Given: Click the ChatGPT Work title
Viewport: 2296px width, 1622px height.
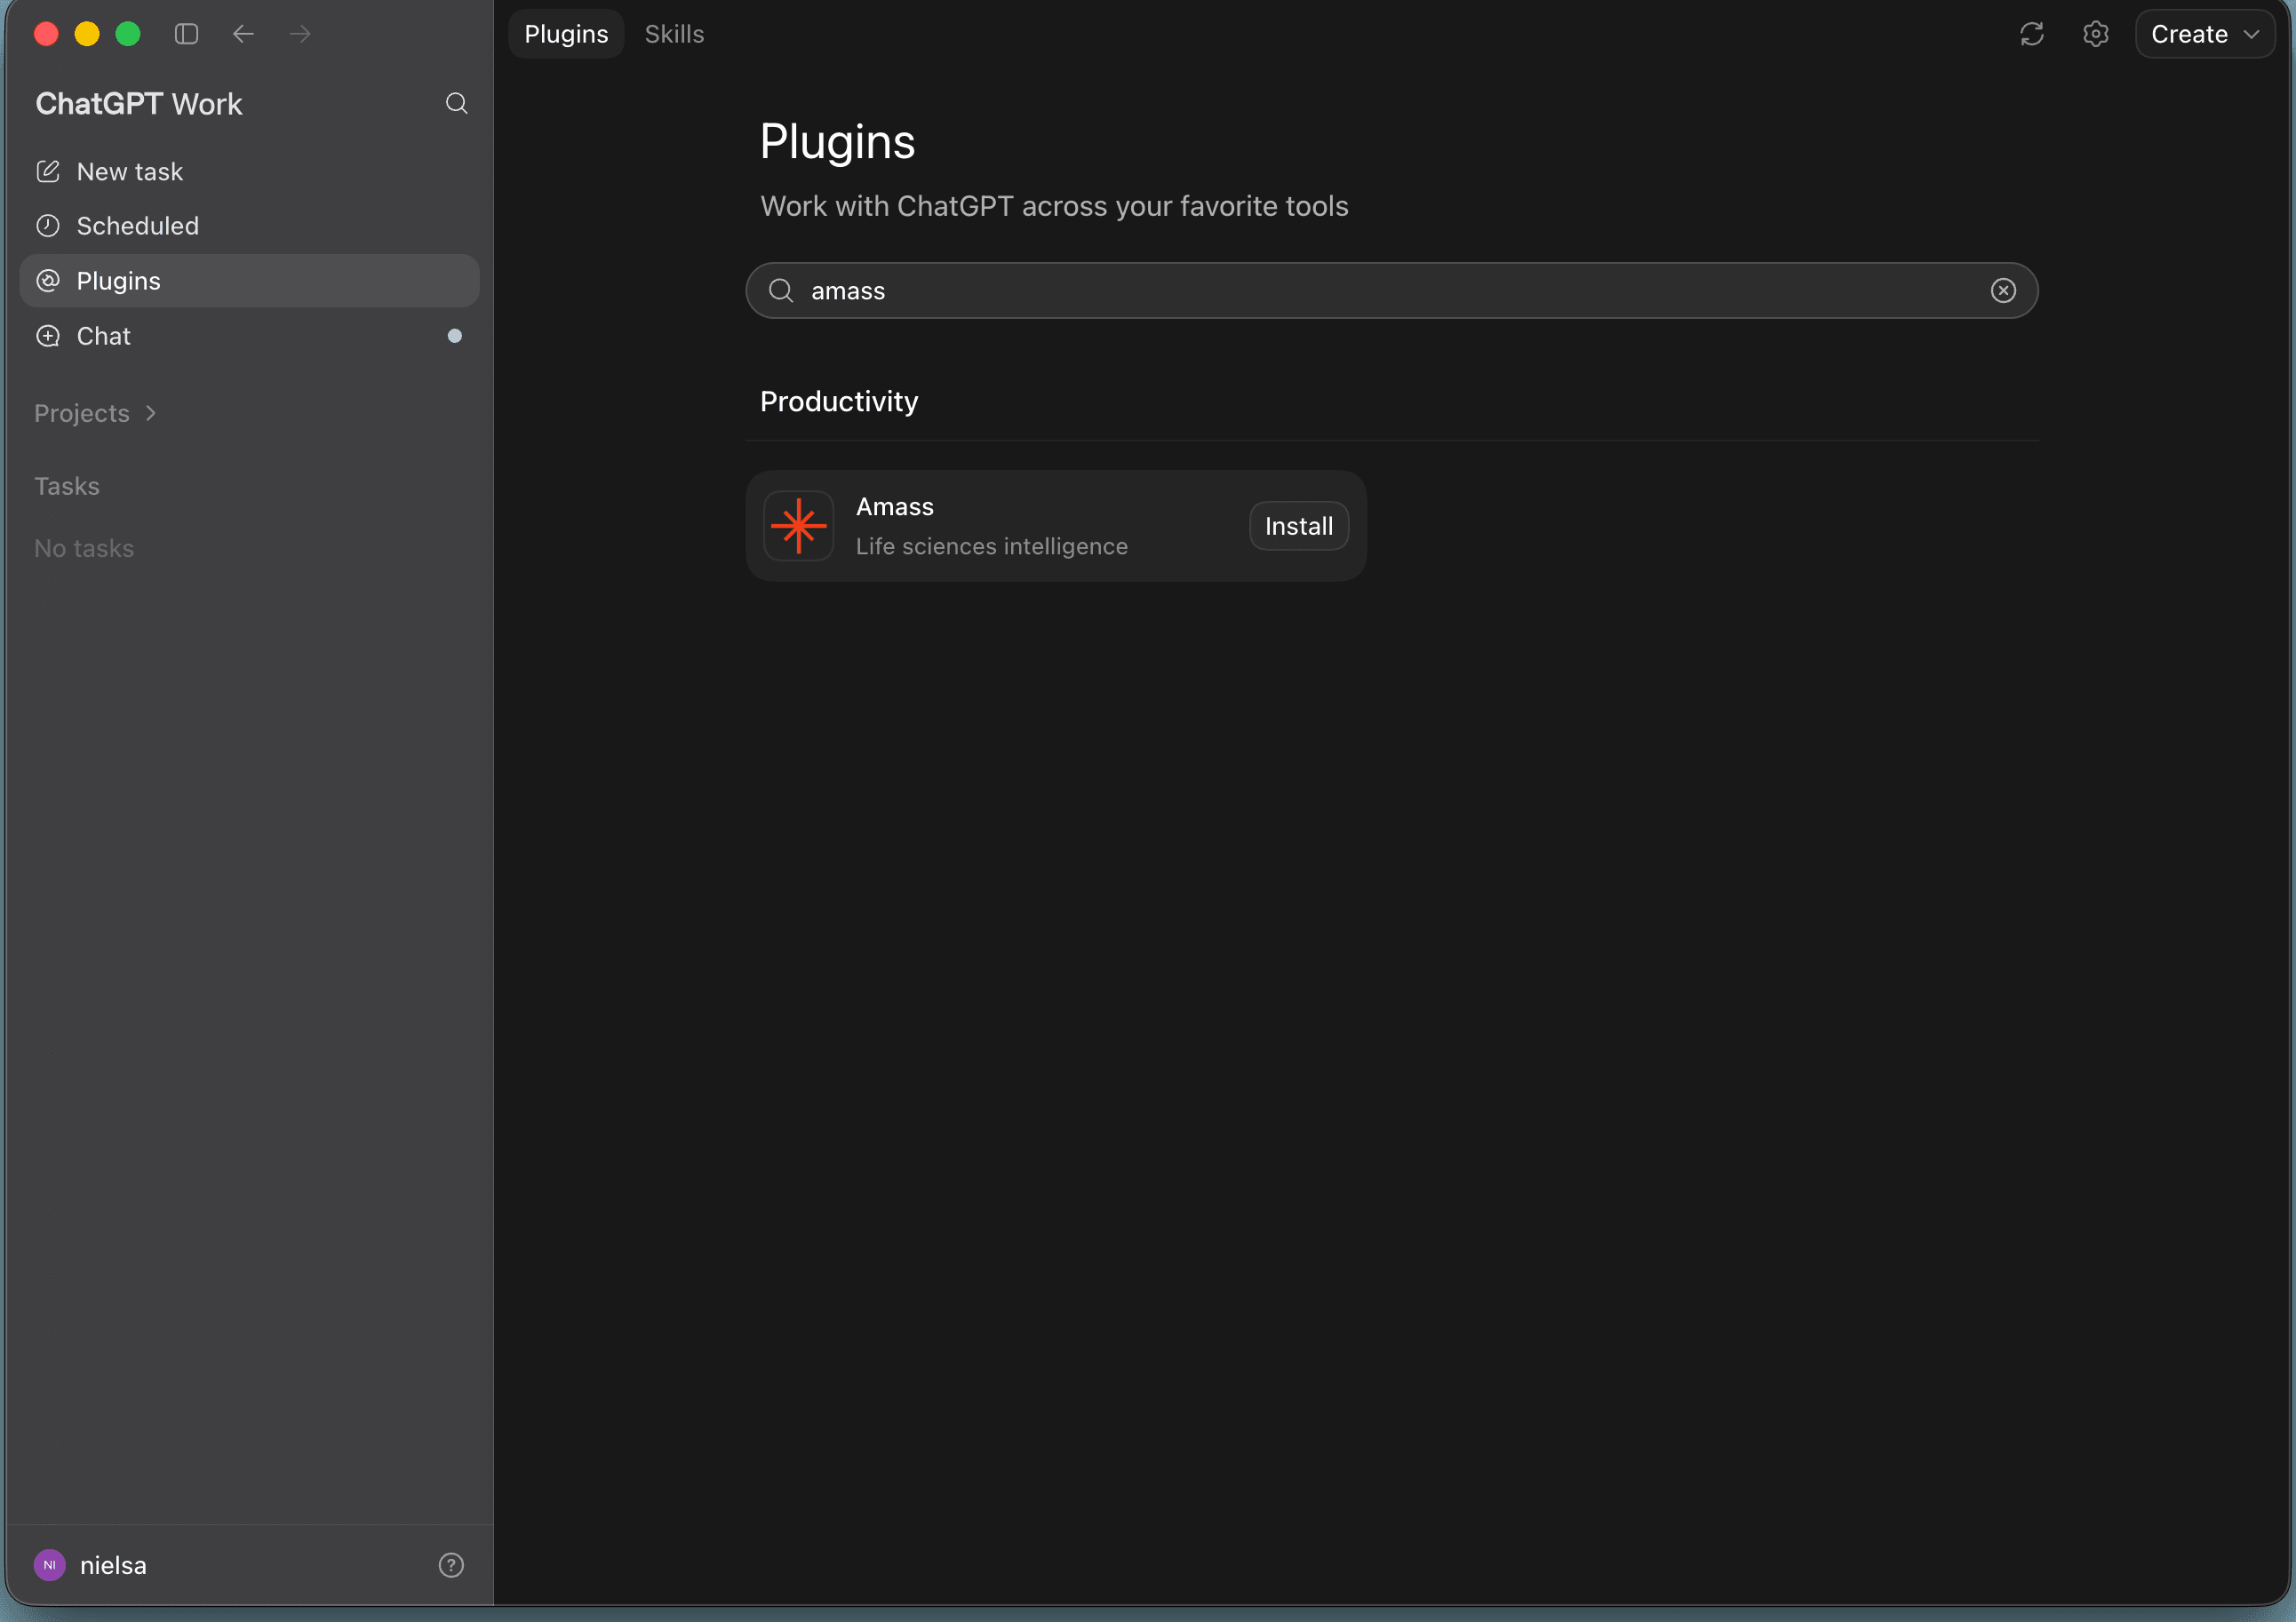Looking at the screenshot, I should click(139, 104).
